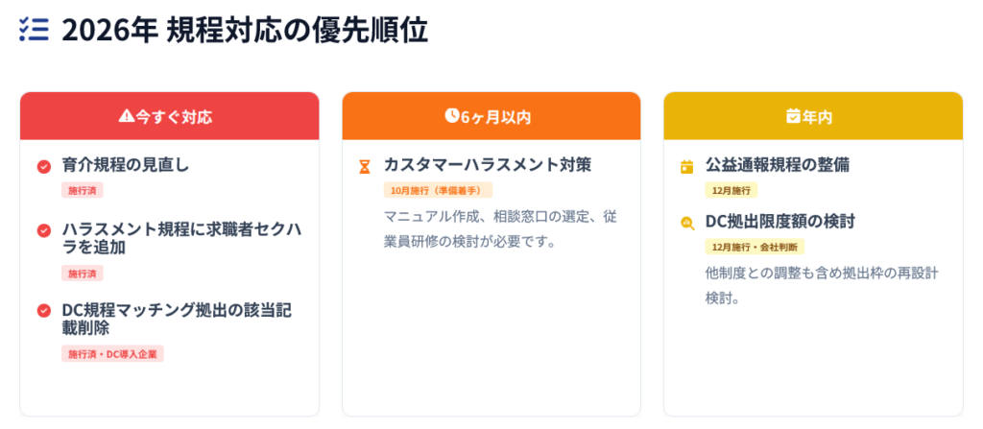Viewport: 983px width, 429px height.
Task: Click the calendar-check icon in 年内 header
Action: click(793, 116)
